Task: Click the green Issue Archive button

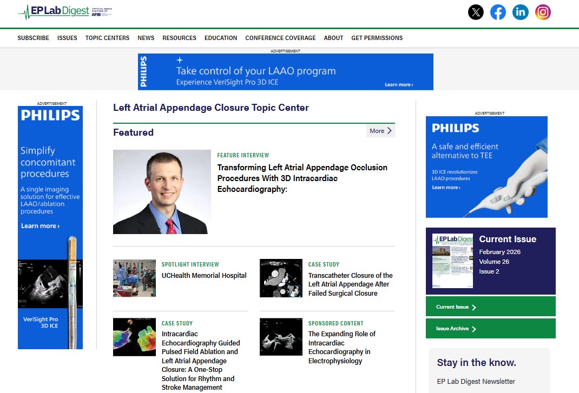Action: (x=490, y=329)
